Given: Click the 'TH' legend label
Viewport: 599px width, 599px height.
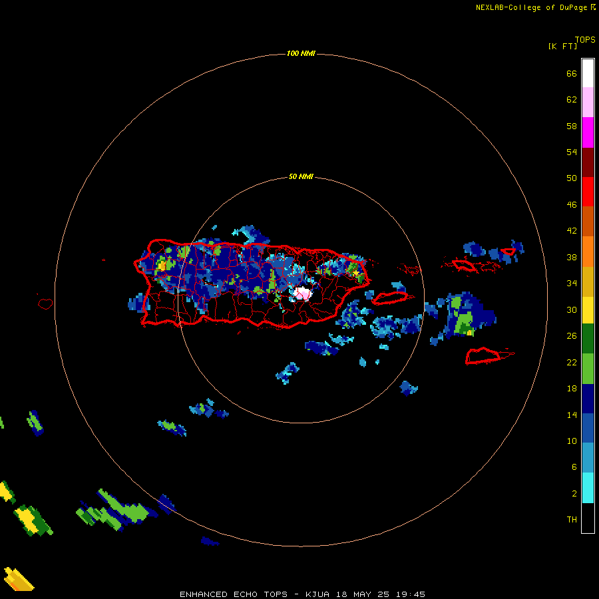Looking at the screenshot, I should pyautogui.click(x=572, y=519).
